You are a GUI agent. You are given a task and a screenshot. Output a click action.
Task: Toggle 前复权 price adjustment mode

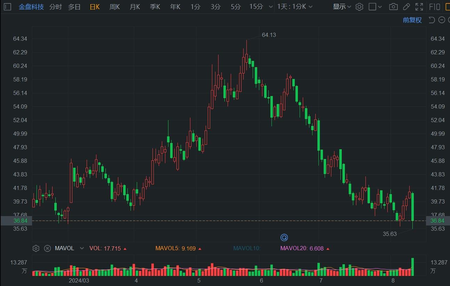(x=412, y=20)
